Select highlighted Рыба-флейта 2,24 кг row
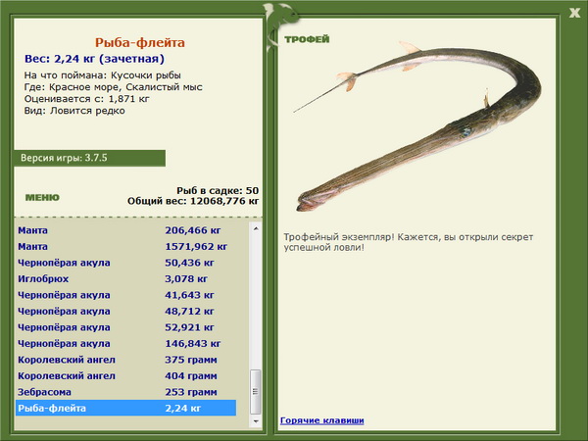This screenshot has height=441, width=588. pyautogui.click(x=126, y=408)
